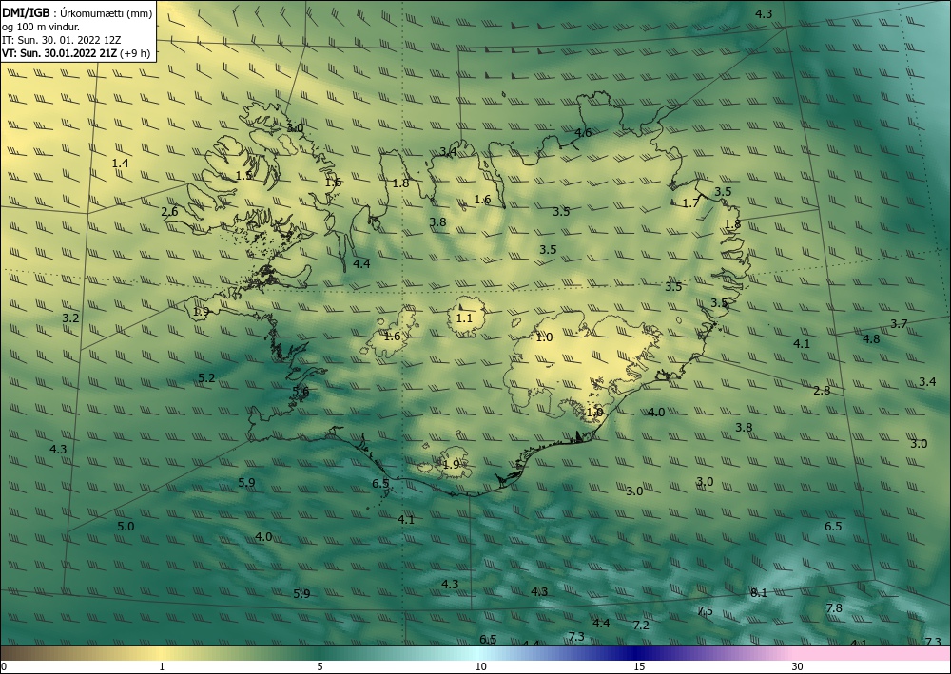The width and height of the screenshot is (951, 674).
Task: Click the 1 tick label on colorbar
Action: [x=162, y=666]
